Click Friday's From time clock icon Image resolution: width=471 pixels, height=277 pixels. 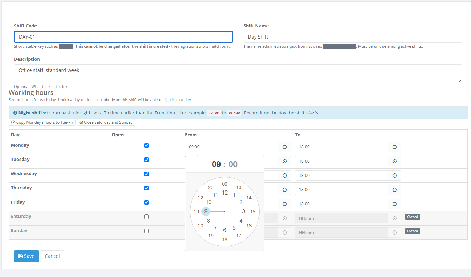coord(285,204)
